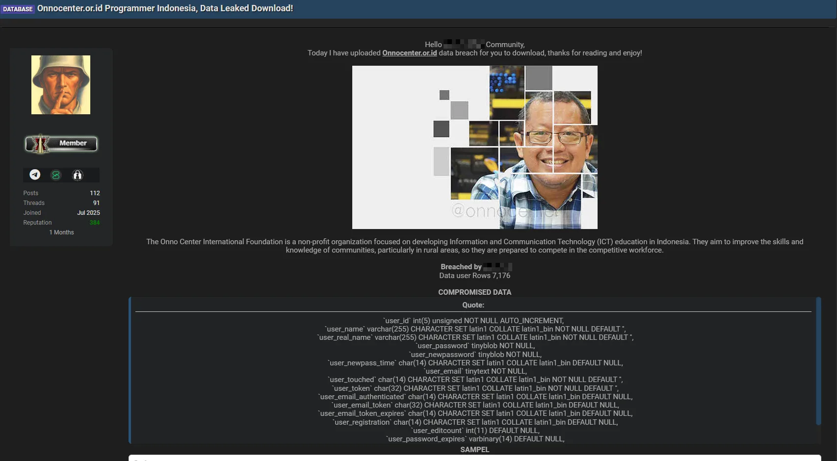The image size is (837, 461).
Task: Click the DATABASE thread prefix tag
Action: 18,9
